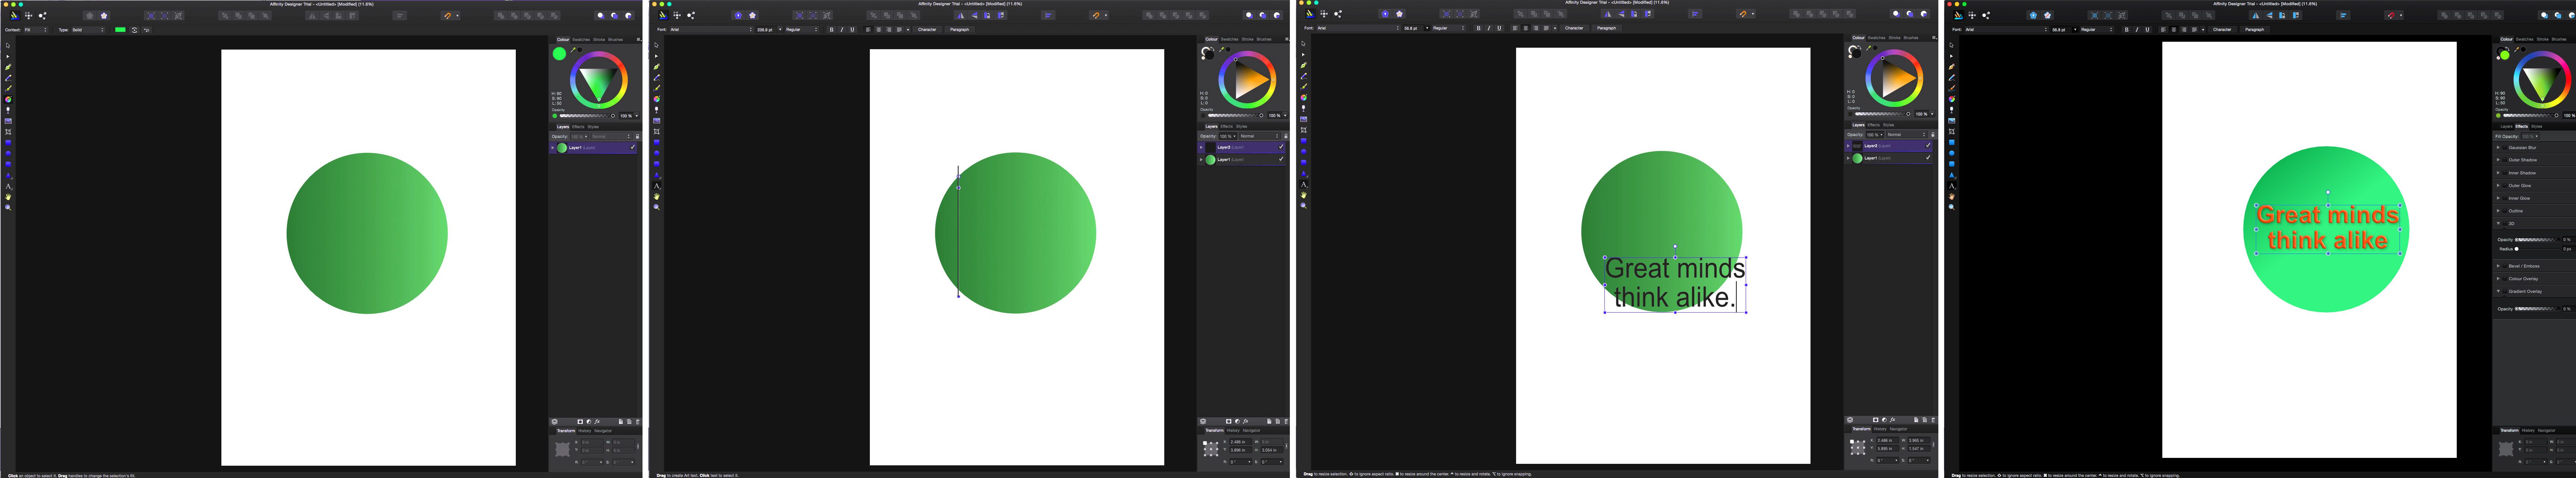2576x478 pixels.
Task: Choose the Pencil tool in second window
Action: pos(657,78)
